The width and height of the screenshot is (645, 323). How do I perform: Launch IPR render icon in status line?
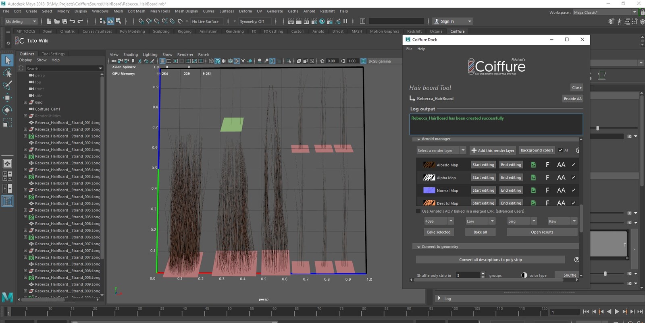[x=306, y=21]
